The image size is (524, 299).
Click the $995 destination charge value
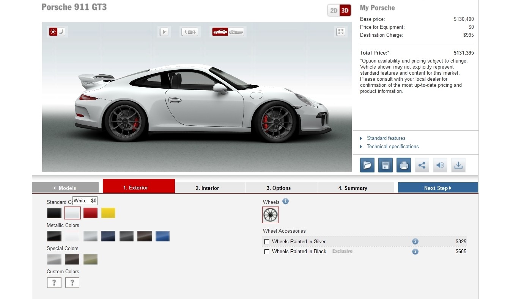pyautogui.click(x=469, y=35)
